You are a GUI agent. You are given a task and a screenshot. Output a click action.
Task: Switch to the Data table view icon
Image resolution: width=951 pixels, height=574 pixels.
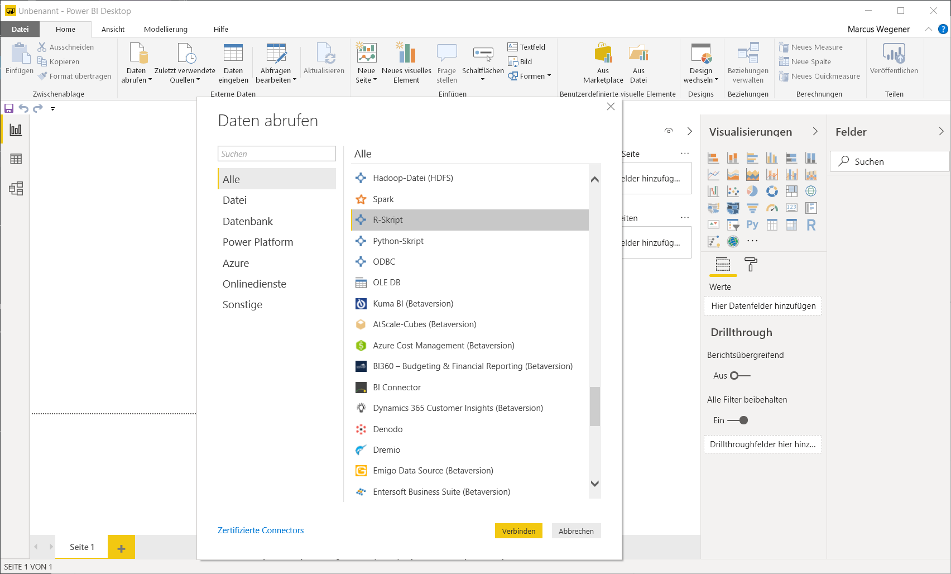tap(16, 159)
